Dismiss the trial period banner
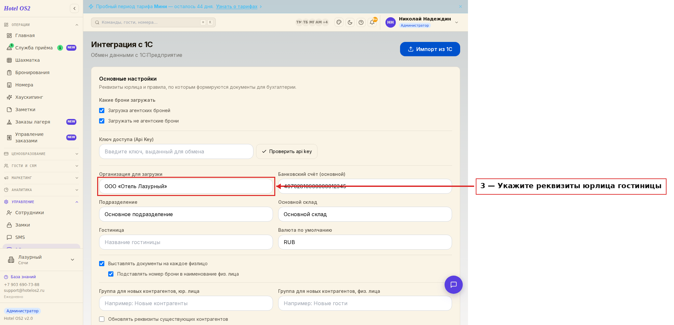This screenshot has height=325, width=674. pyautogui.click(x=460, y=6)
